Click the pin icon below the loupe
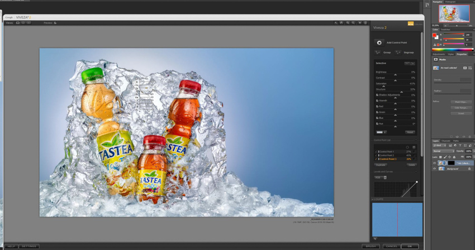Screen dimensions: 475x250 (375, 239)
